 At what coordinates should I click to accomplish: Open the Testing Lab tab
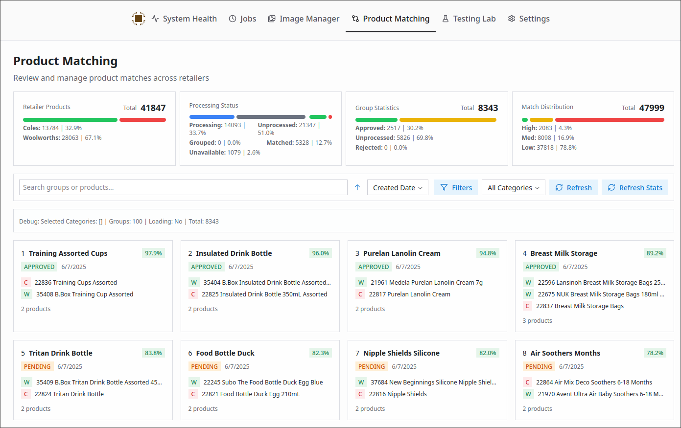click(x=469, y=19)
